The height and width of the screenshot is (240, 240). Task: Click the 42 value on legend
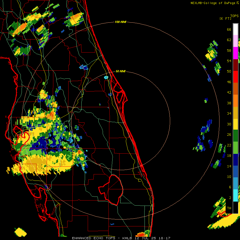click(x=229, y=93)
